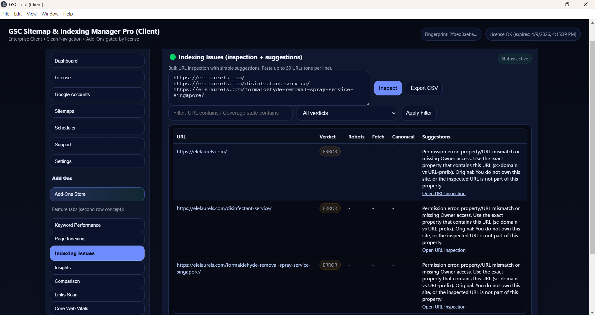Viewport: 595px width, 315px height.
Task: Click Apply Filter button
Action: 418,113
